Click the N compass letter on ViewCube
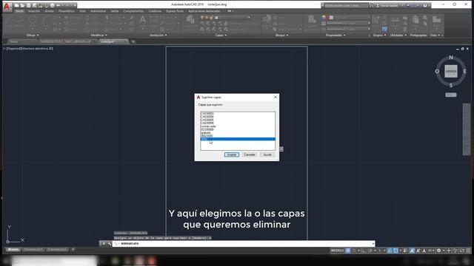Viewport: 474px width, 266px height. [451, 58]
